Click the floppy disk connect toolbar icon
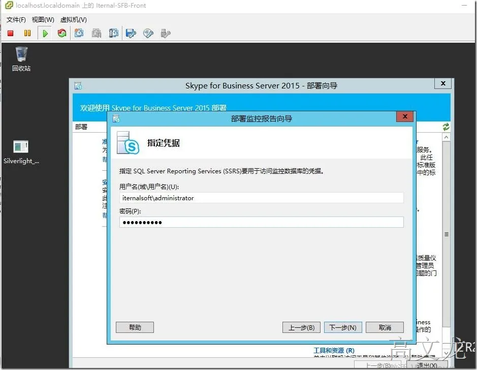The width and height of the screenshot is (477, 370). coord(131,33)
